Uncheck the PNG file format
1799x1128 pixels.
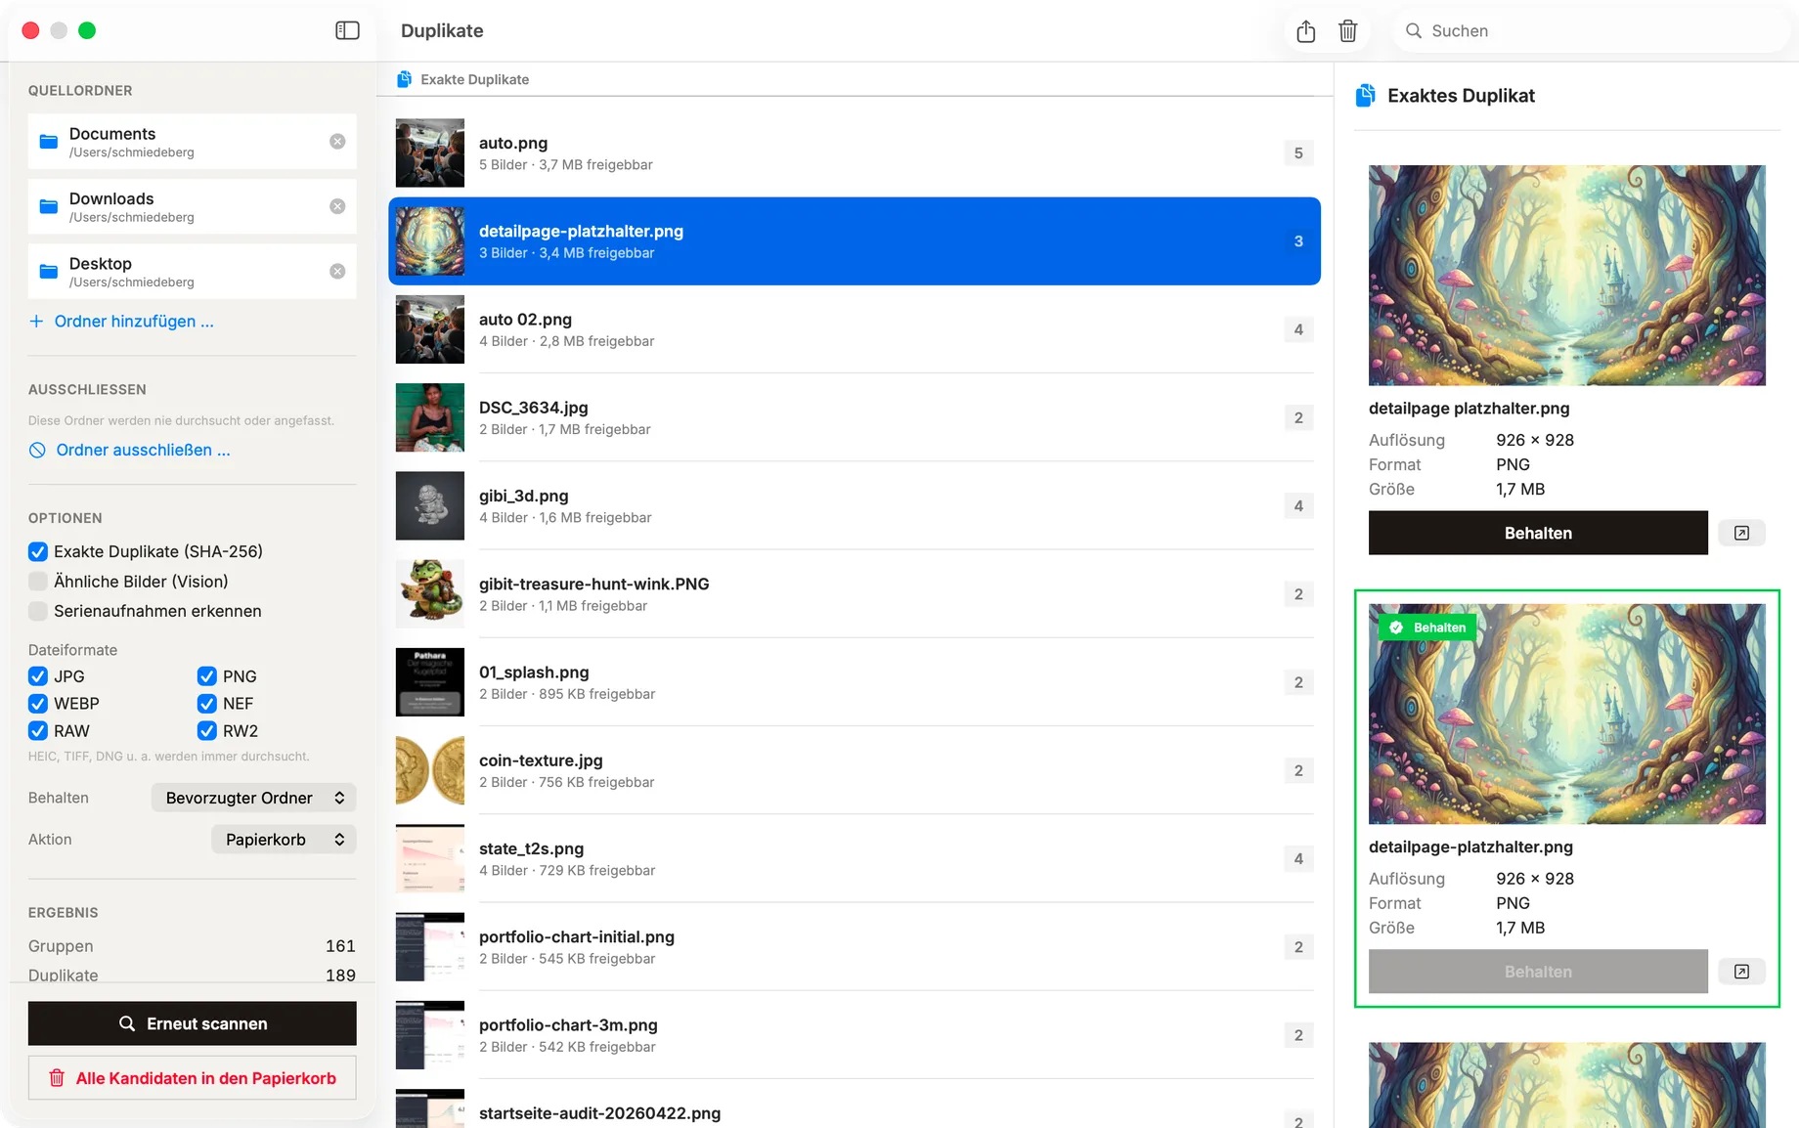[207, 676]
